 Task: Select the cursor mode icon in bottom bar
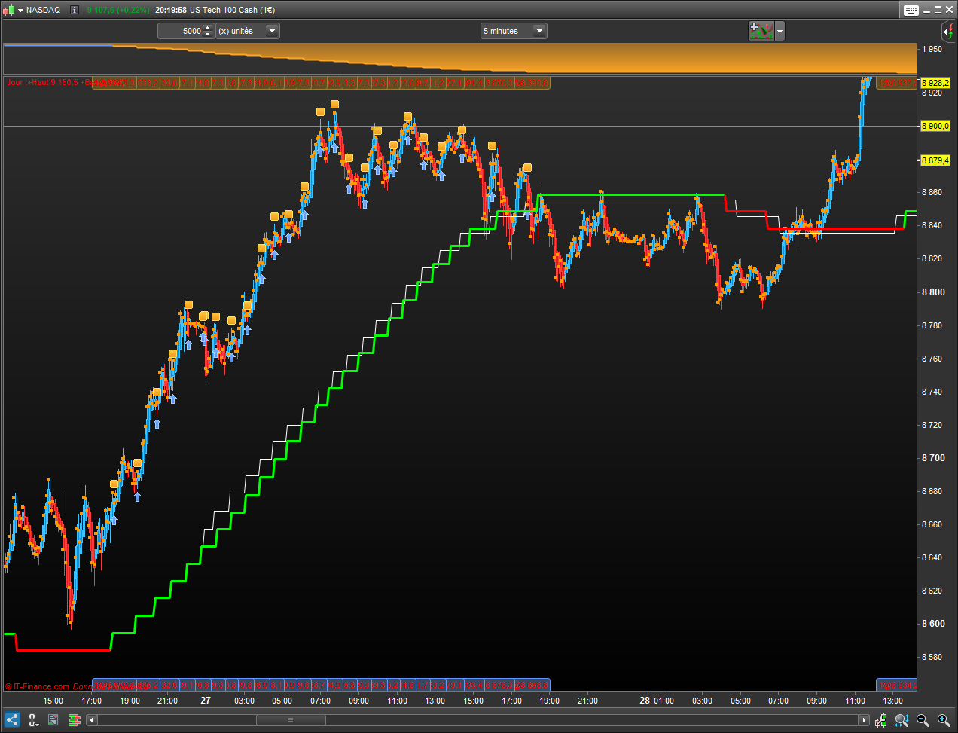pos(32,720)
